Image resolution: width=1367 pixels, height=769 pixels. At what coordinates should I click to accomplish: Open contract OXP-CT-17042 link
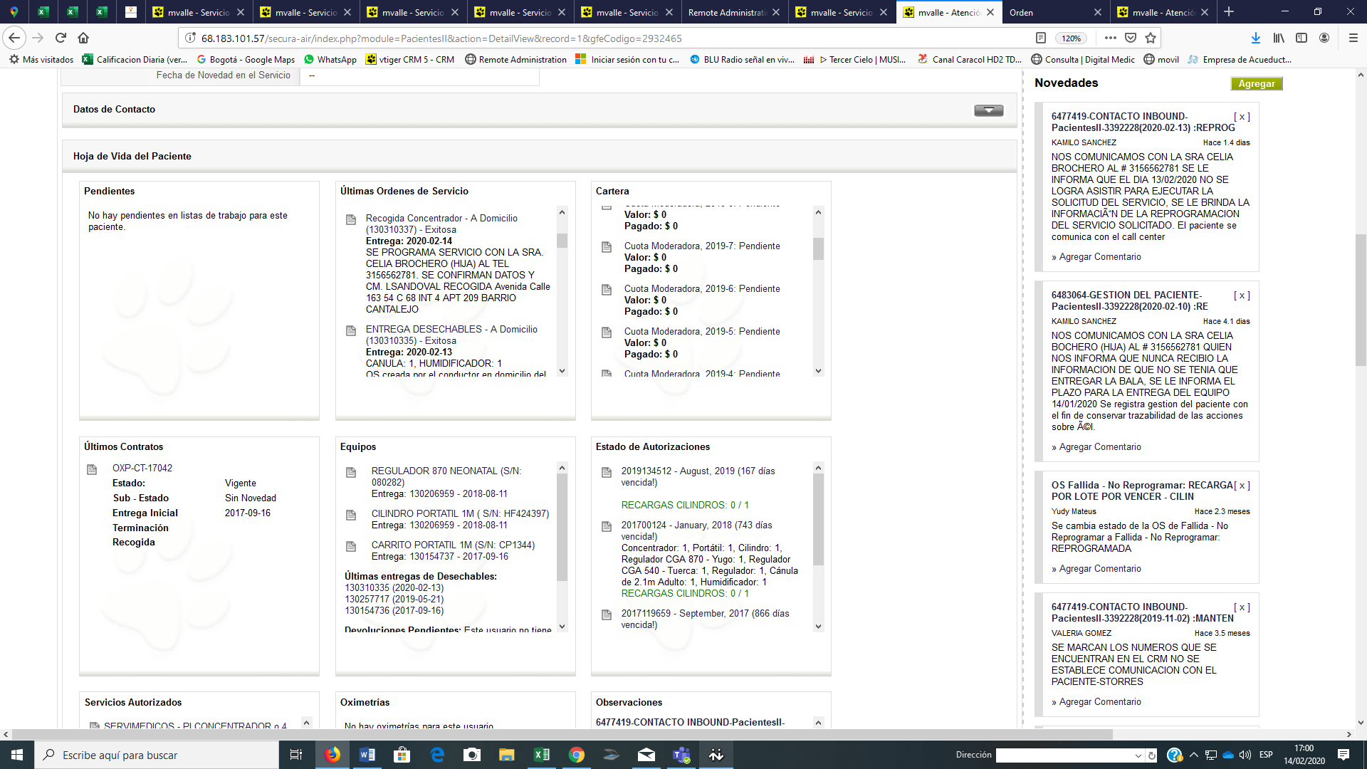point(142,469)
